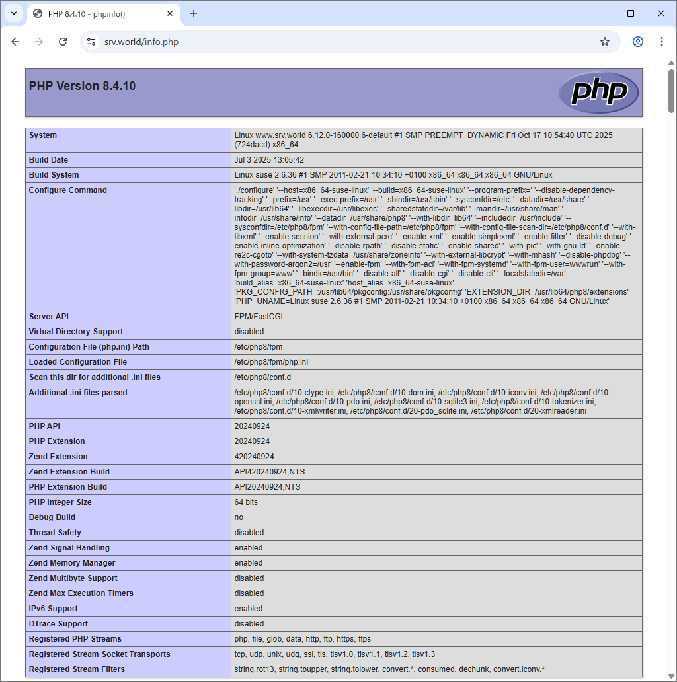Click the downward scroll arrow on the scrollbar
677x682 pixels.
pyautogui.click(x=670, y=677)
